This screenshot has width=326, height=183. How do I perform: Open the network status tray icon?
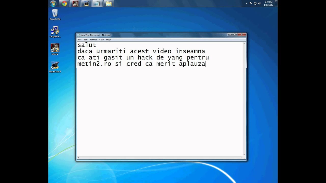coord(255,3)
